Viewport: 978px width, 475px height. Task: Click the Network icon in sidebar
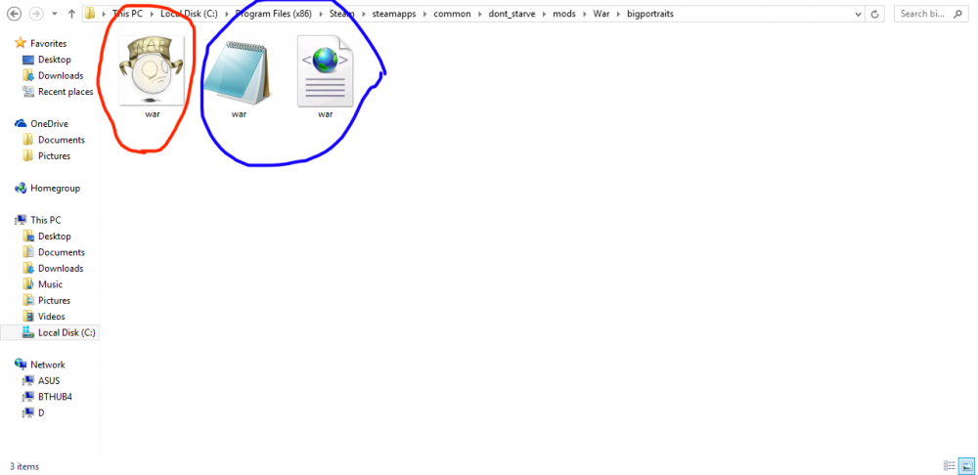[x=21, y=364]
